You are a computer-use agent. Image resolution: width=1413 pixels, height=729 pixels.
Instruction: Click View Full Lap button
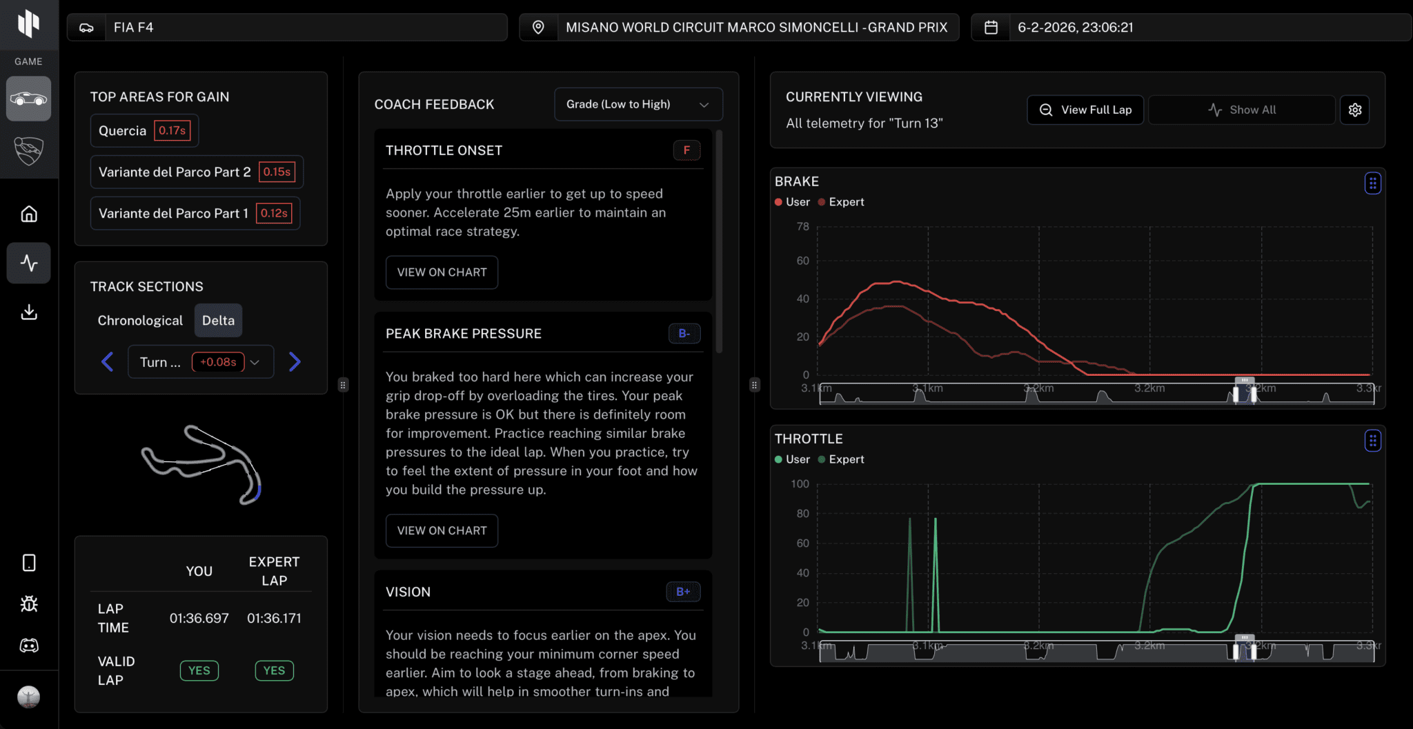(1085, 110)
